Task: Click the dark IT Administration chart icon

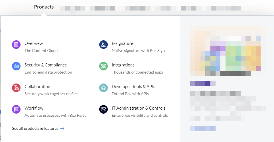Action: pyautogui.click(x=103, y=109)
